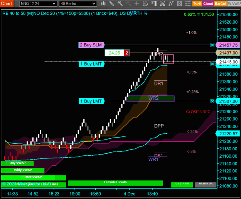
Task: Click the -0.25% level label
Action: click(192, 132)
